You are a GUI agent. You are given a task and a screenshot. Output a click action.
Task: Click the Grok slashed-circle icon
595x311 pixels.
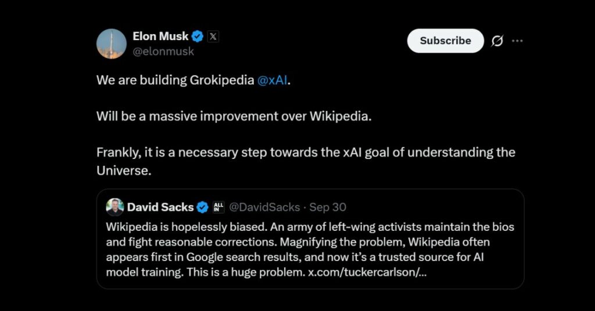[497, 41]
